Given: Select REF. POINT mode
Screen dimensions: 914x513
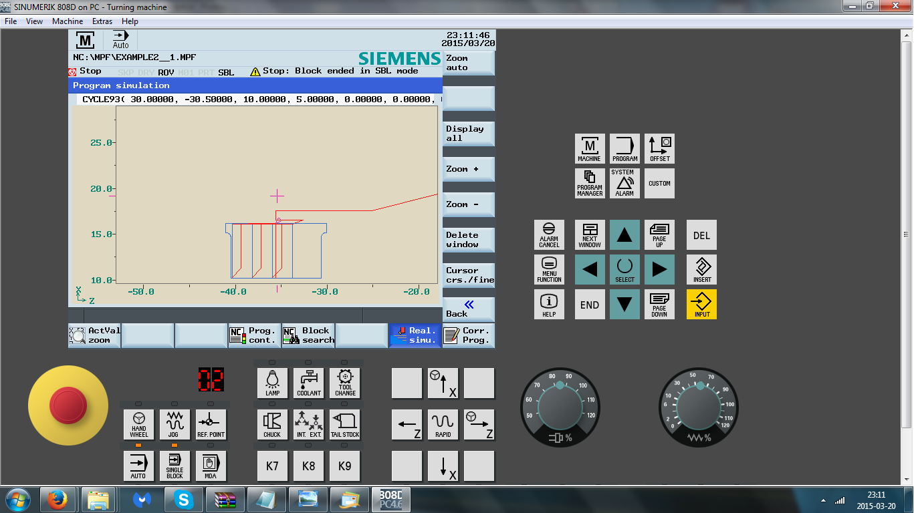Looking at the screenshot, I should pyautogui.click(x=211, y=425).
